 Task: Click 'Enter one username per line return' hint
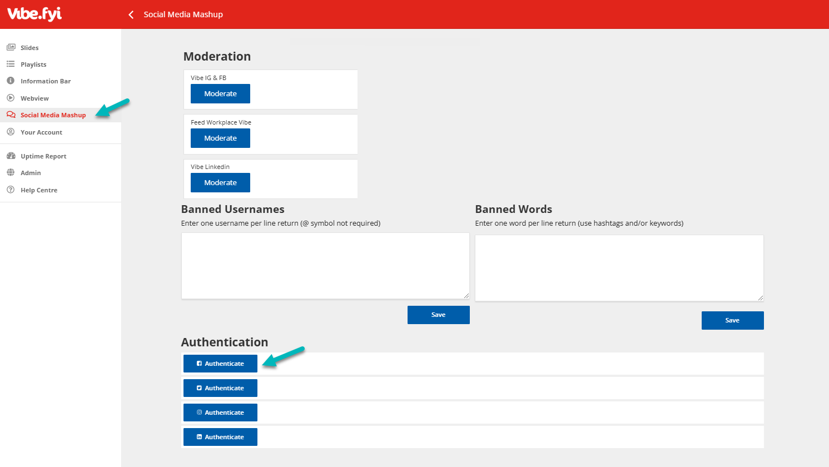coord(281,223)
